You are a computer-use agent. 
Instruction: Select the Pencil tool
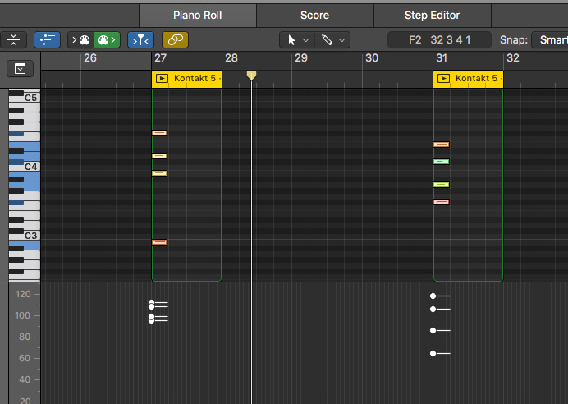pos(327,40)
